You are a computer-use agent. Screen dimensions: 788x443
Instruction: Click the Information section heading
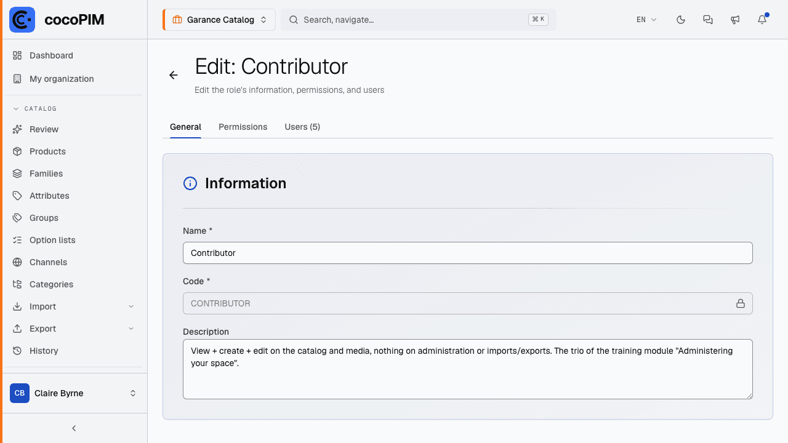click(x=246, y=183)
